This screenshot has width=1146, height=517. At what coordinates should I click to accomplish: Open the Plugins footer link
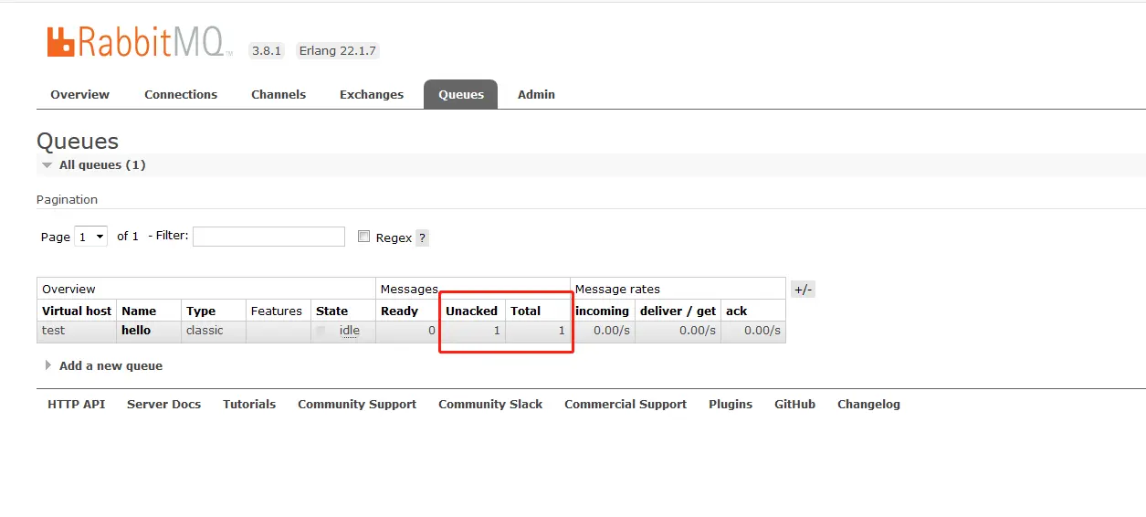click(x=731, y=404)
